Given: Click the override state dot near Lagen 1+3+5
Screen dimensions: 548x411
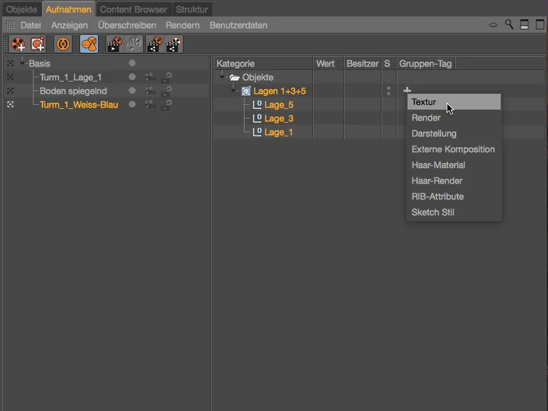Looking at the screenshot, I should (387, 90).
